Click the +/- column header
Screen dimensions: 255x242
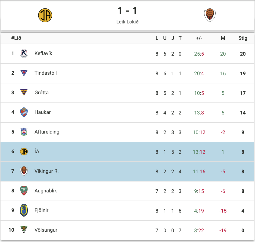(199, 38)
